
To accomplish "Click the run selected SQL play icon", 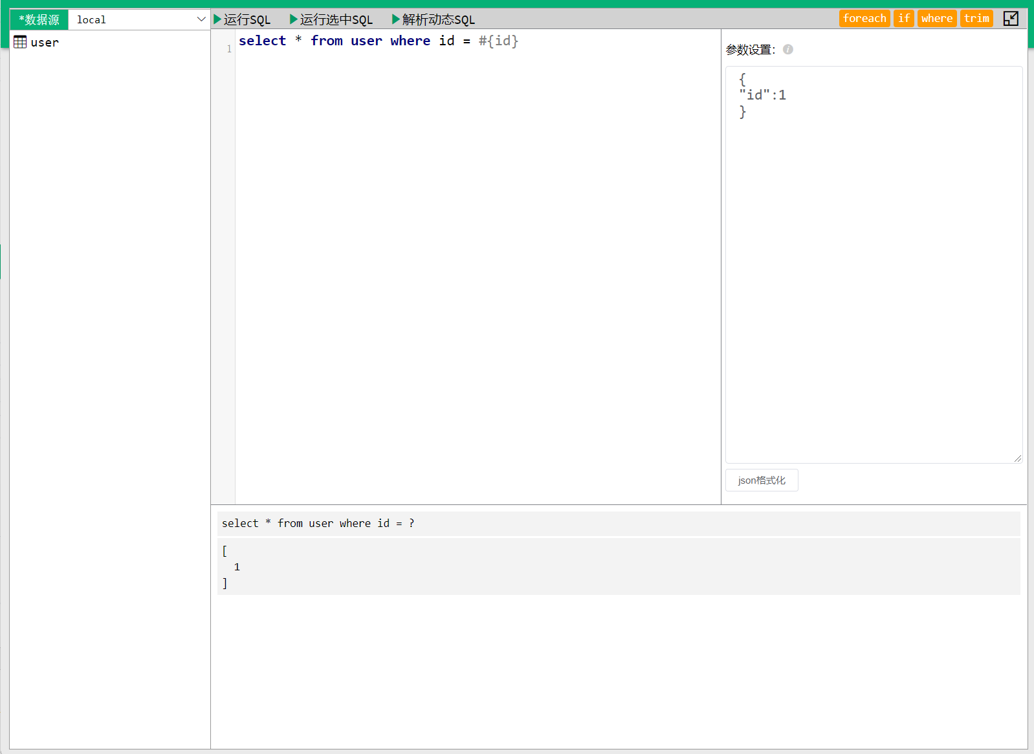I will point(294,19).
